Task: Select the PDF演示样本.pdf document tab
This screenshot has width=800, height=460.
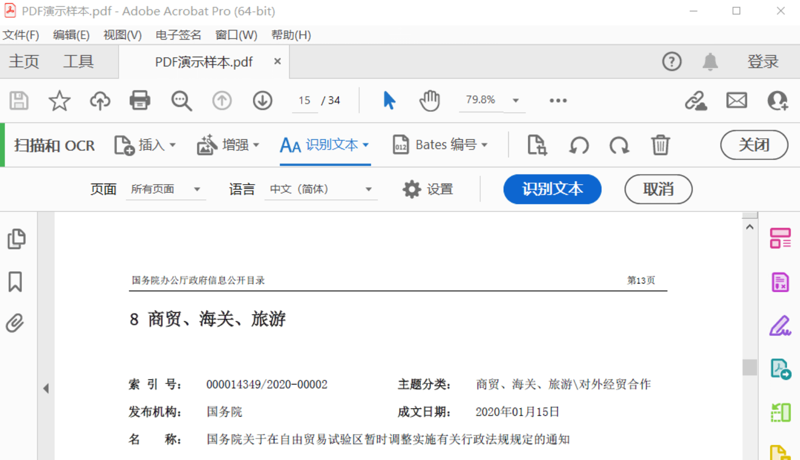Action: (204, 62)
